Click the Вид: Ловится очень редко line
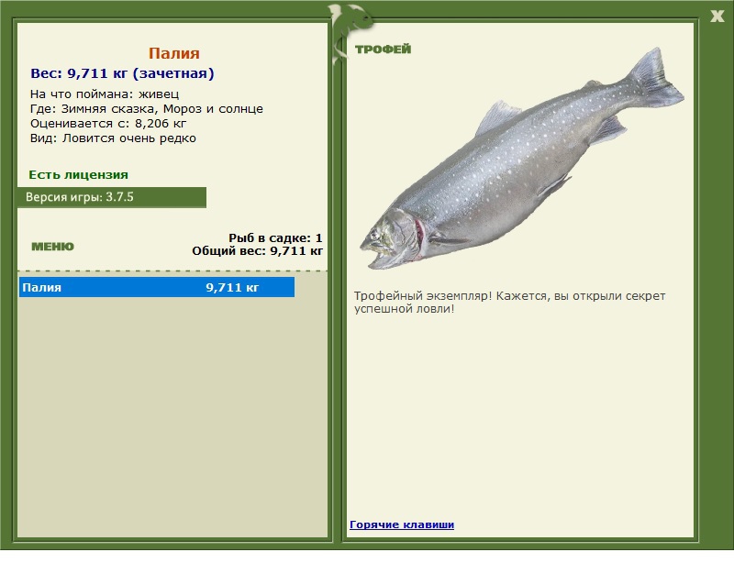734x563 pixels. point(113,138)
